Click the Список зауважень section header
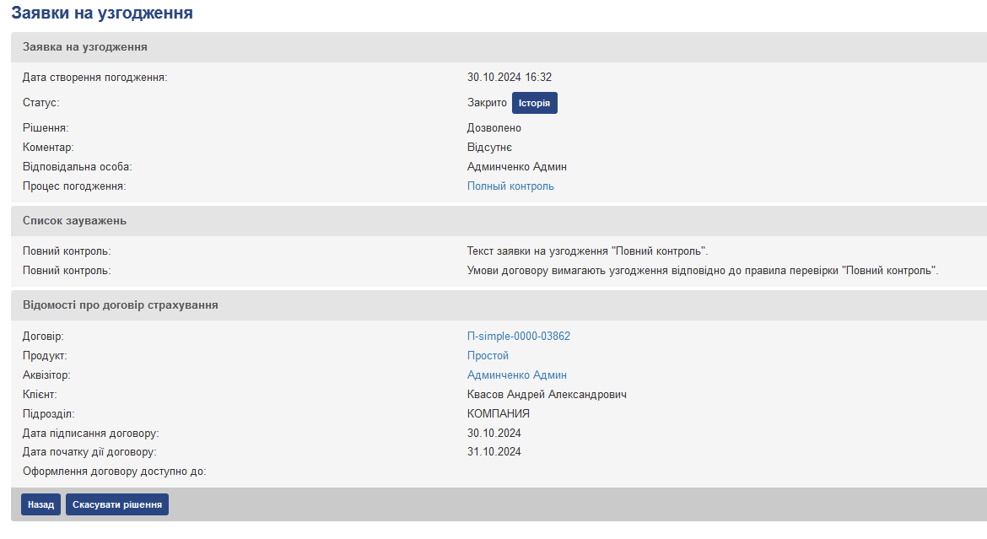Screen dimensions: 987x539 coord(75,221)
